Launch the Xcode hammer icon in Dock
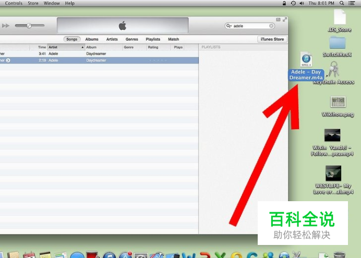The width and height of the screenshot is (361, 258). tap(158, 255)
